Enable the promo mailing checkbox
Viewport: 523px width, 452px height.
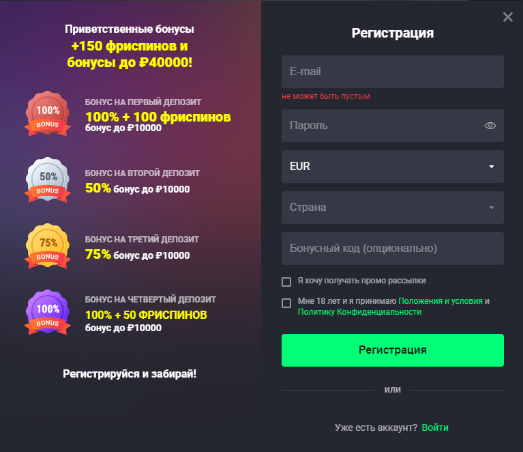[286, 281]
